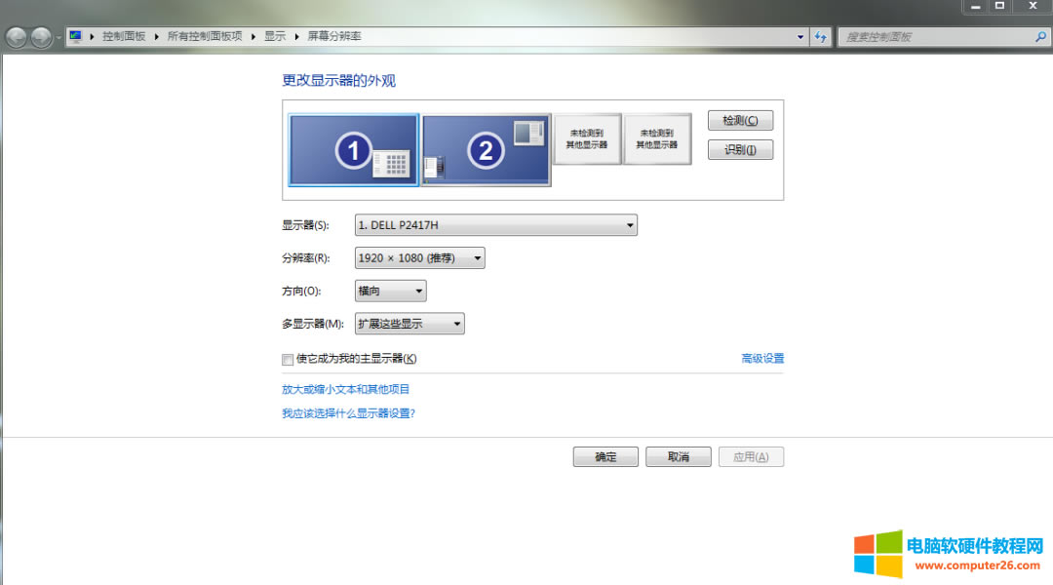Click the first 未检测到其他显示器 placeholder
1053x585 pixels.
coord(587,138)
